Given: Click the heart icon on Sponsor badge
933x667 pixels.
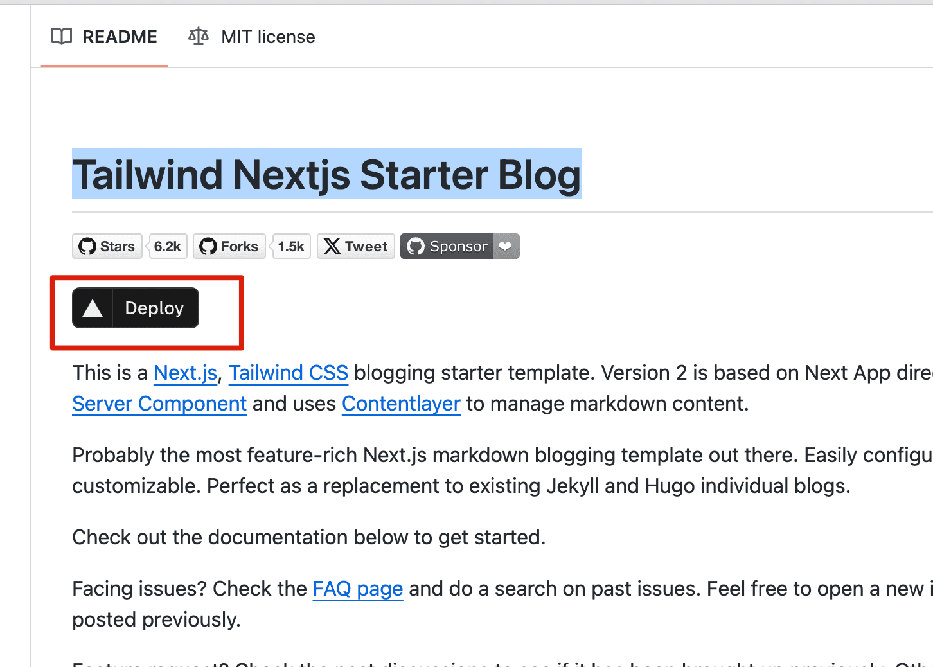Looking at the screenshot, I should (x=506, y=247).
